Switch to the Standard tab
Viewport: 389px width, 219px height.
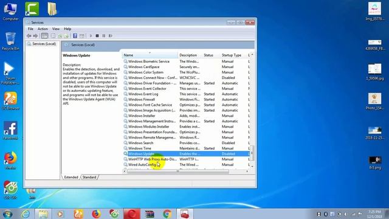[x=89, y=177]
